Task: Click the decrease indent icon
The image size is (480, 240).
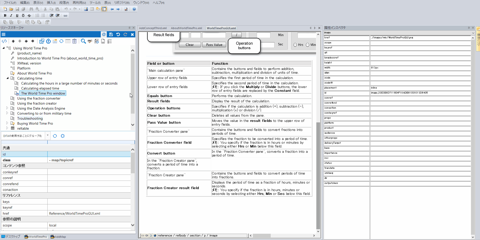Action: pyautogui.click(x=51, y=16)
